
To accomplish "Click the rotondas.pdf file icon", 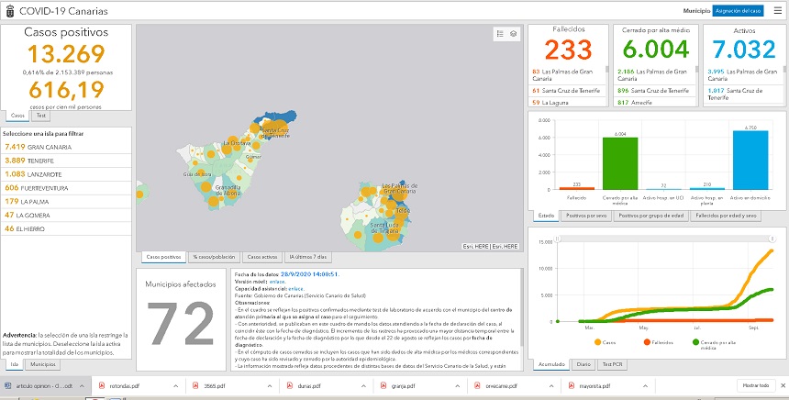I will click(102, 386).
